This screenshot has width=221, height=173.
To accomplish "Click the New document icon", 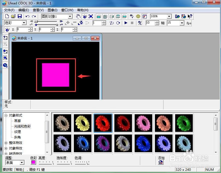I will click(x=7, y=16).
